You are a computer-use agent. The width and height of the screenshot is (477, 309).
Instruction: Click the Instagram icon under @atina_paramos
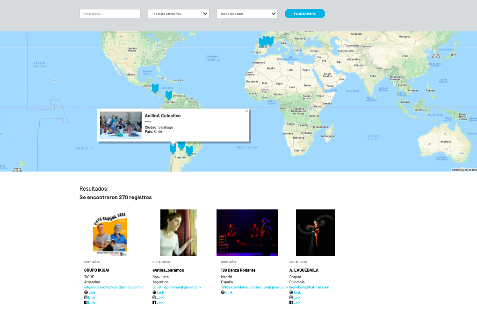coord(154,297)
